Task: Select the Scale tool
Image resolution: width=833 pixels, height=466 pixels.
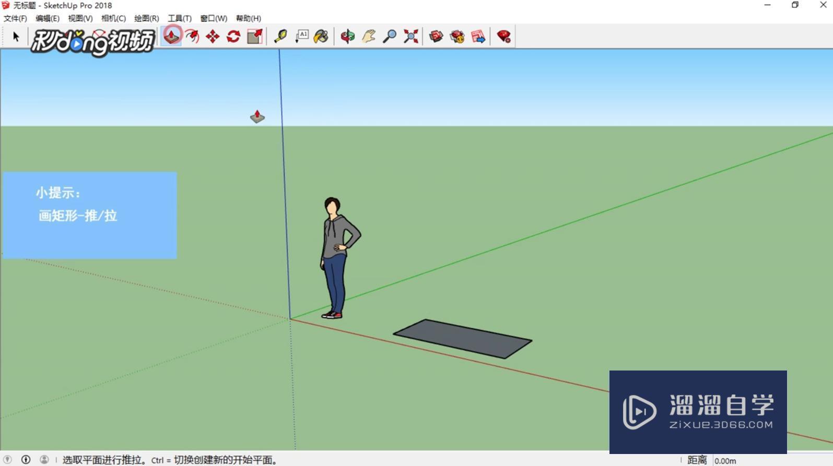Action: click(255, 36)
